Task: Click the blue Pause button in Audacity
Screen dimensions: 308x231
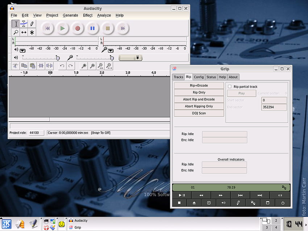Action: pos(92,29)
